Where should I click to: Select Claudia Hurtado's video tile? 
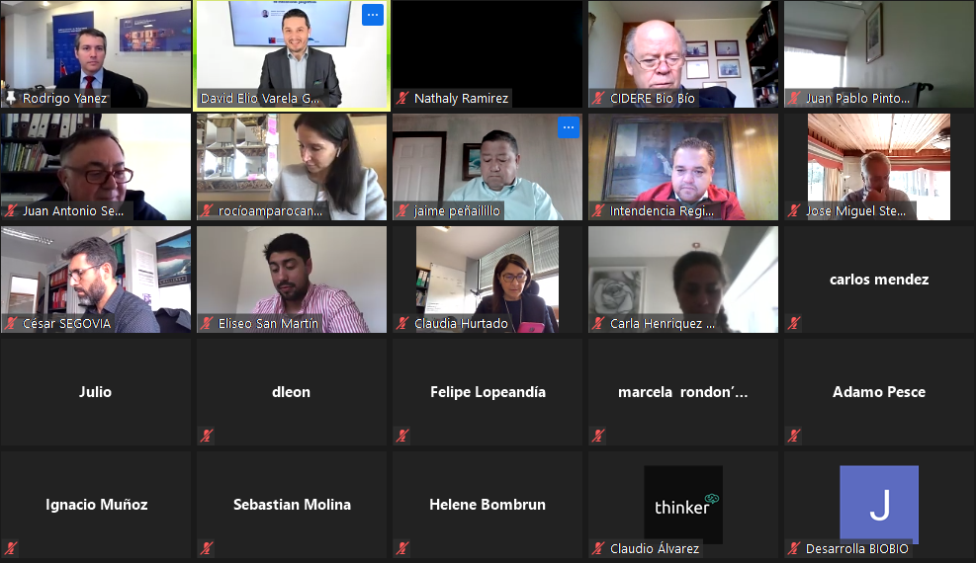[488, 280]
